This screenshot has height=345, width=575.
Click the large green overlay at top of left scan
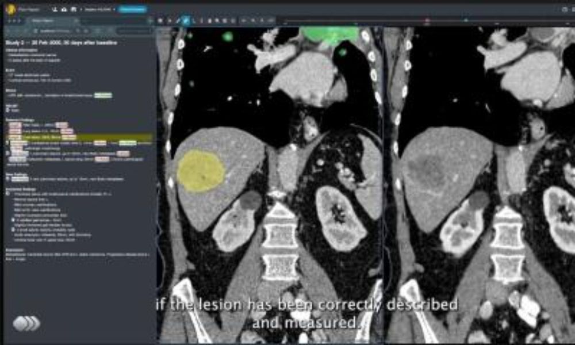tap(329, 35)
